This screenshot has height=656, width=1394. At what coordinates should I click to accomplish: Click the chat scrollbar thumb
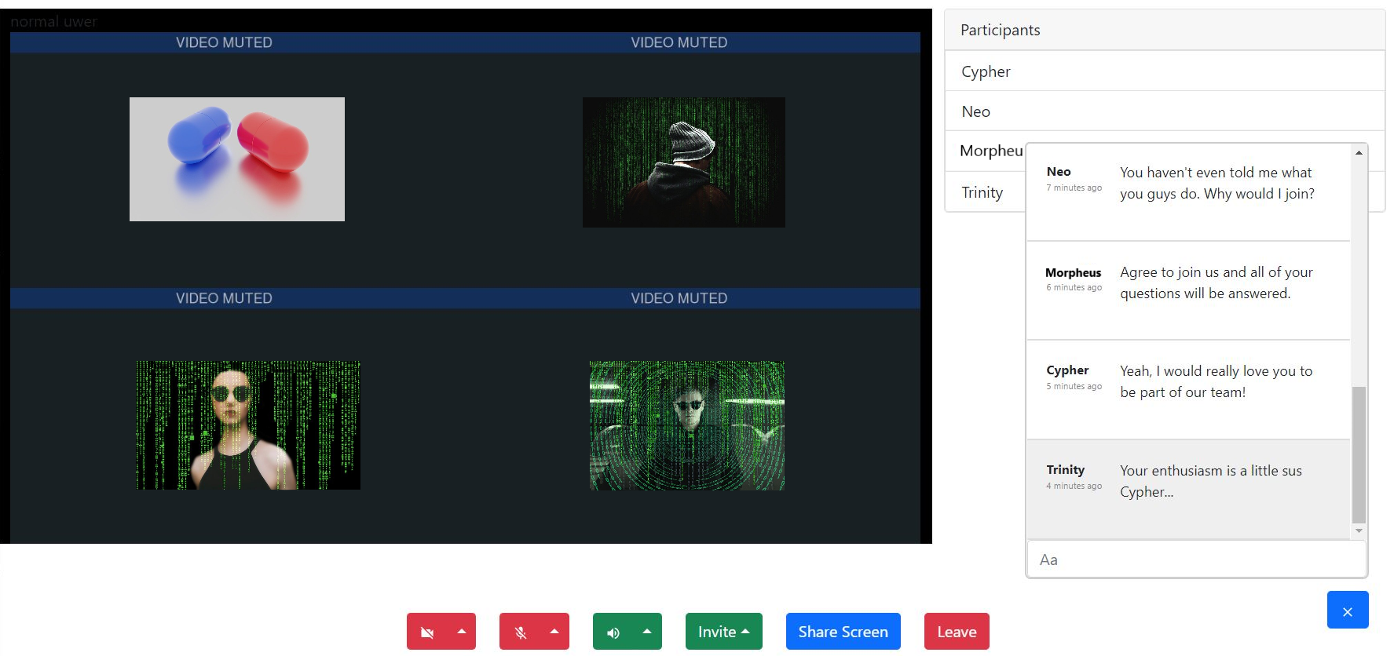coord(1359,455)
